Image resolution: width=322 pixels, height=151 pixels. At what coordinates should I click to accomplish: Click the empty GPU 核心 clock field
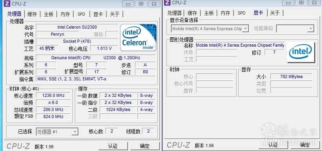[215, 76]
